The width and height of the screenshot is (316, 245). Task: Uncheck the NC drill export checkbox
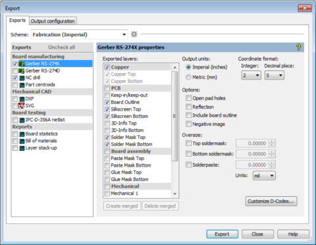pyautogui.click(x=15, y=78)
